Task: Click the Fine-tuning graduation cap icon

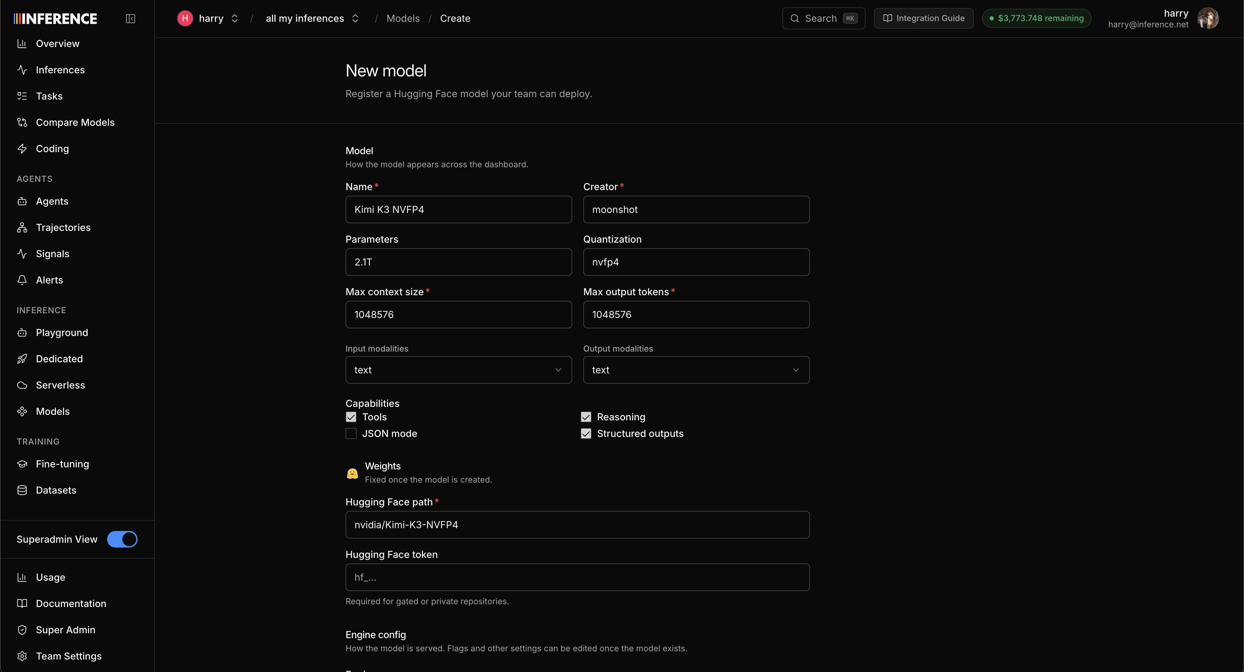Action: 22,464
